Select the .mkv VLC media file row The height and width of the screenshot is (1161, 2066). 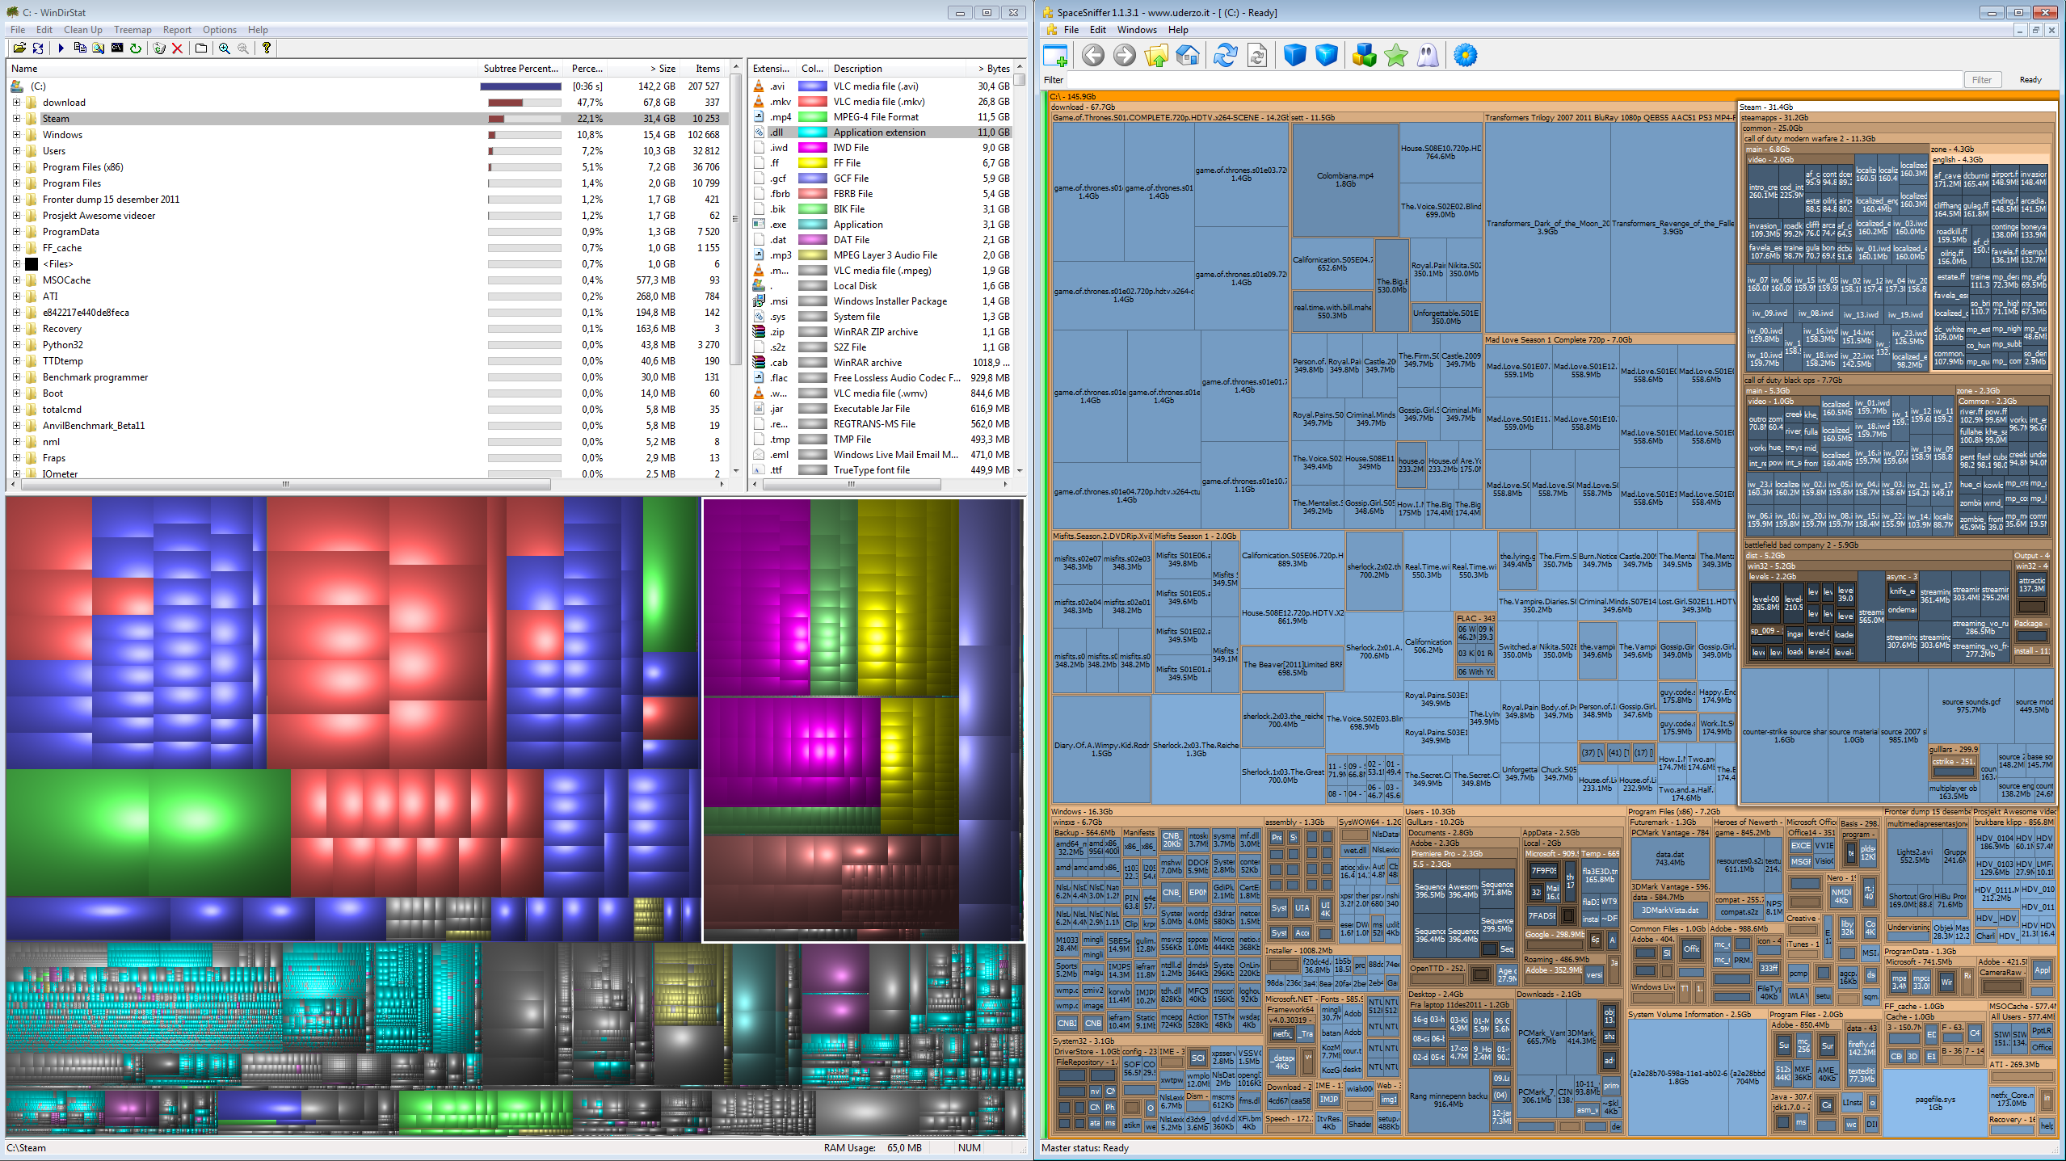(881, 102)
